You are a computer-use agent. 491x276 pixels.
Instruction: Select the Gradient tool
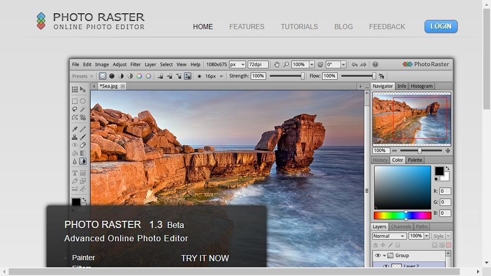83,153
